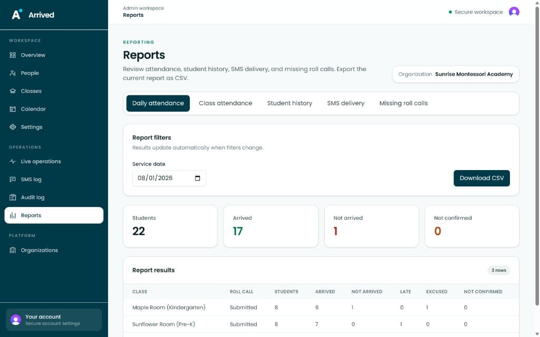Click the Service date input field
The height and width of the screenshot is (337, 540).
tap(169, 178)
